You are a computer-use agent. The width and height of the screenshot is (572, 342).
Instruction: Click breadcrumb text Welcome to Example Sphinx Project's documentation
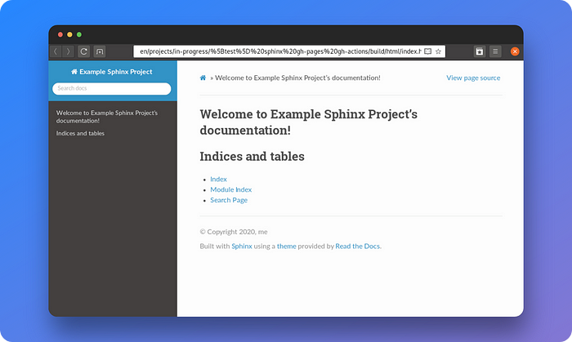[x=297, y=78]
